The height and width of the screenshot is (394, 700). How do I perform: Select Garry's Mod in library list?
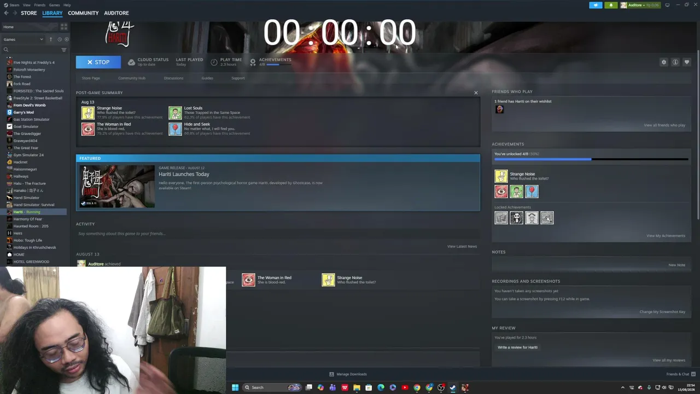click(24, 112)
